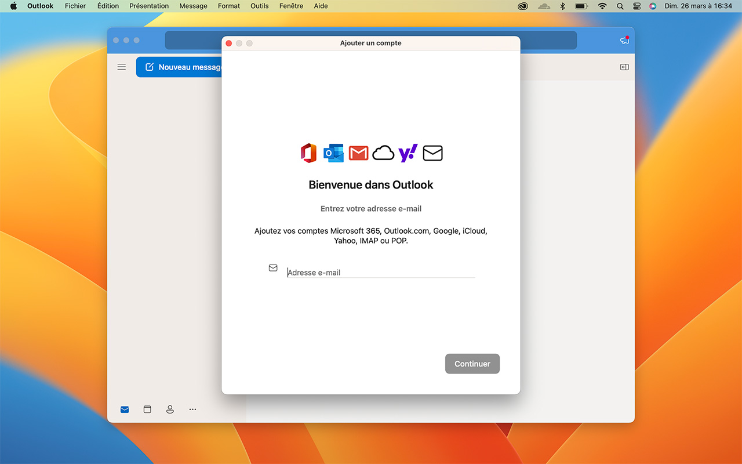The height and width of the screenshot is (464, 742).
Task: Open Control Center icon in menu bar
Action: [636, 6]
